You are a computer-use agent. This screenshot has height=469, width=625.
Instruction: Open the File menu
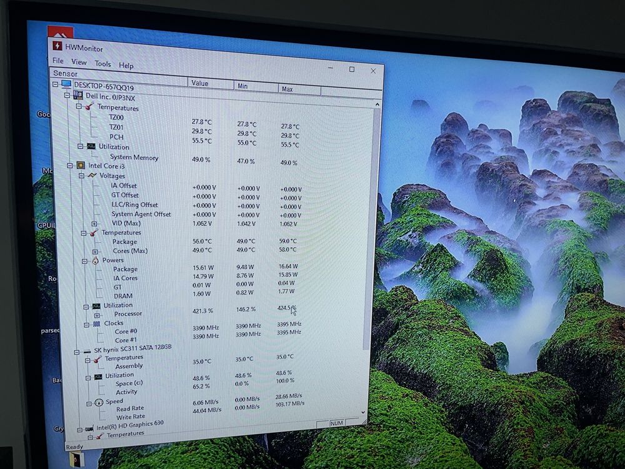(57, 61)
